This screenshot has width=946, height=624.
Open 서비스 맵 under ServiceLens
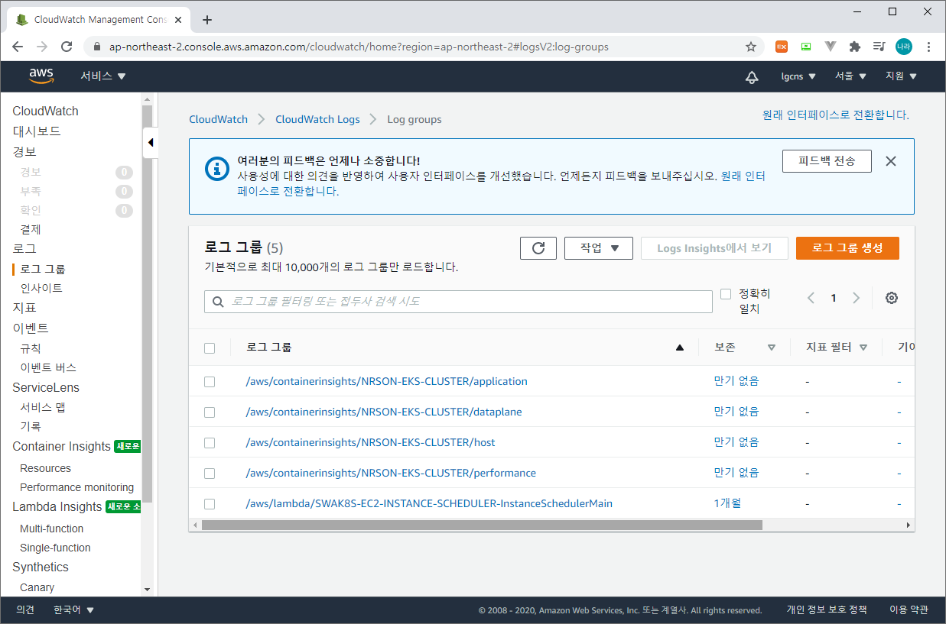pos(43,407)
